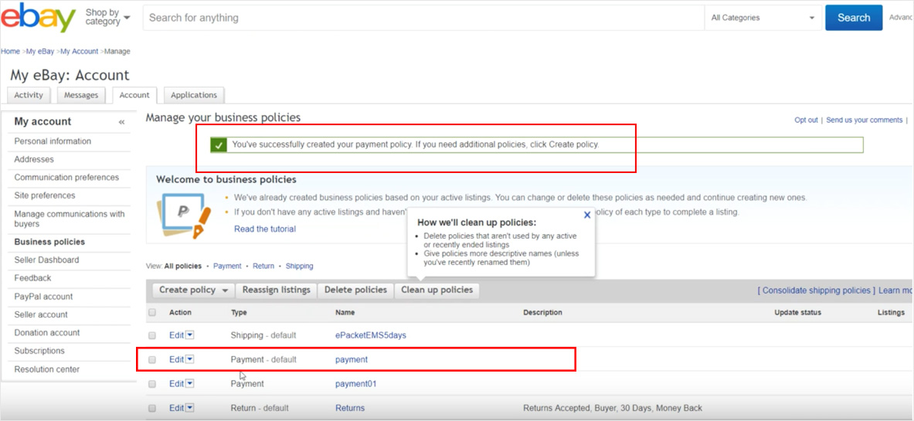
Task: Collapse the My account sidebar chevron
Action: (122, 123)
